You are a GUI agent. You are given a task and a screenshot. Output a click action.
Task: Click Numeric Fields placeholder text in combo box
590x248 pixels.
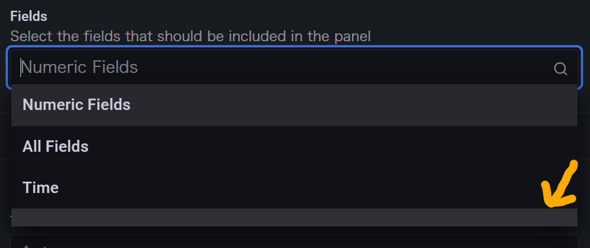pyautogui.click(x=79, y=68)
